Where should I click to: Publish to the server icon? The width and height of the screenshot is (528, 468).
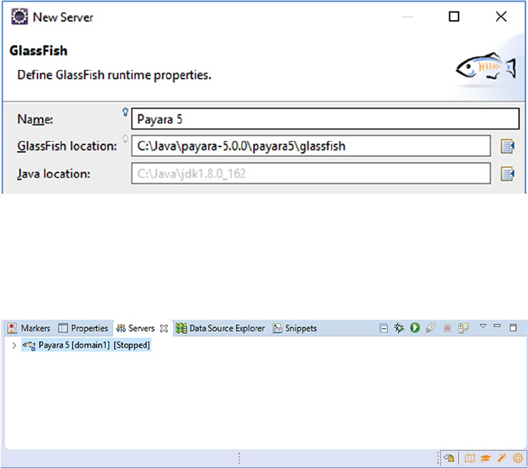(463, 328)
